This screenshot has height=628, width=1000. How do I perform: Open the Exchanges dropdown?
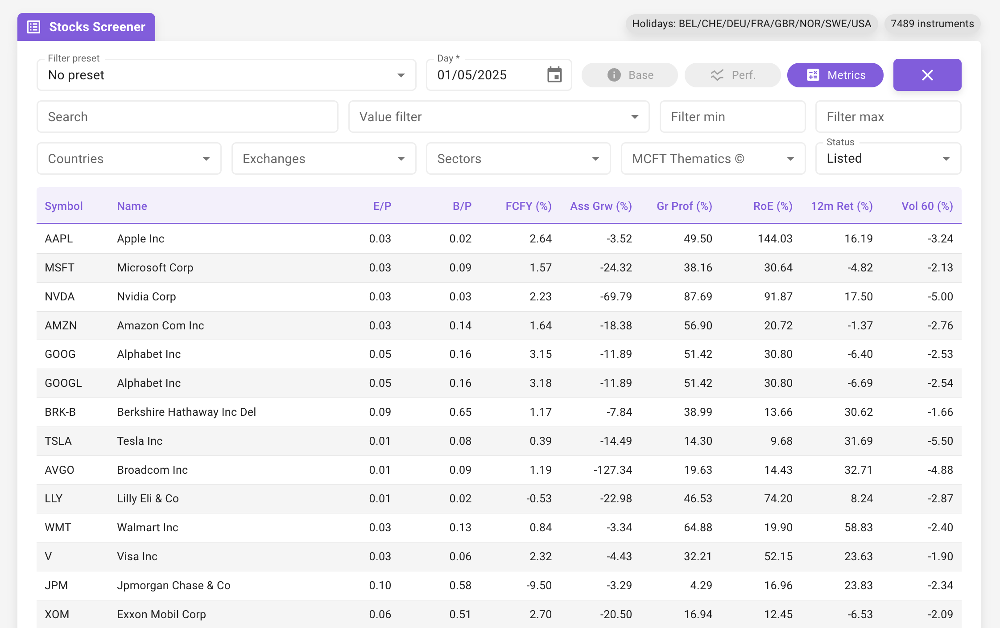pos(324,159)
